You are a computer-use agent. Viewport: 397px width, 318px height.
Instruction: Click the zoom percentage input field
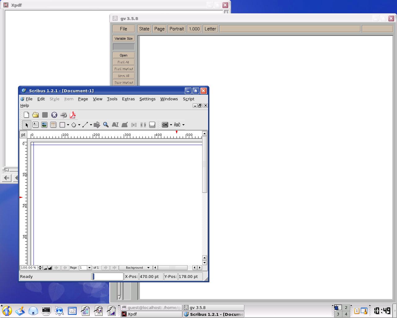click(29, 268)
